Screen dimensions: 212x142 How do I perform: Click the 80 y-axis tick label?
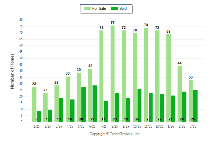point(21,20)
